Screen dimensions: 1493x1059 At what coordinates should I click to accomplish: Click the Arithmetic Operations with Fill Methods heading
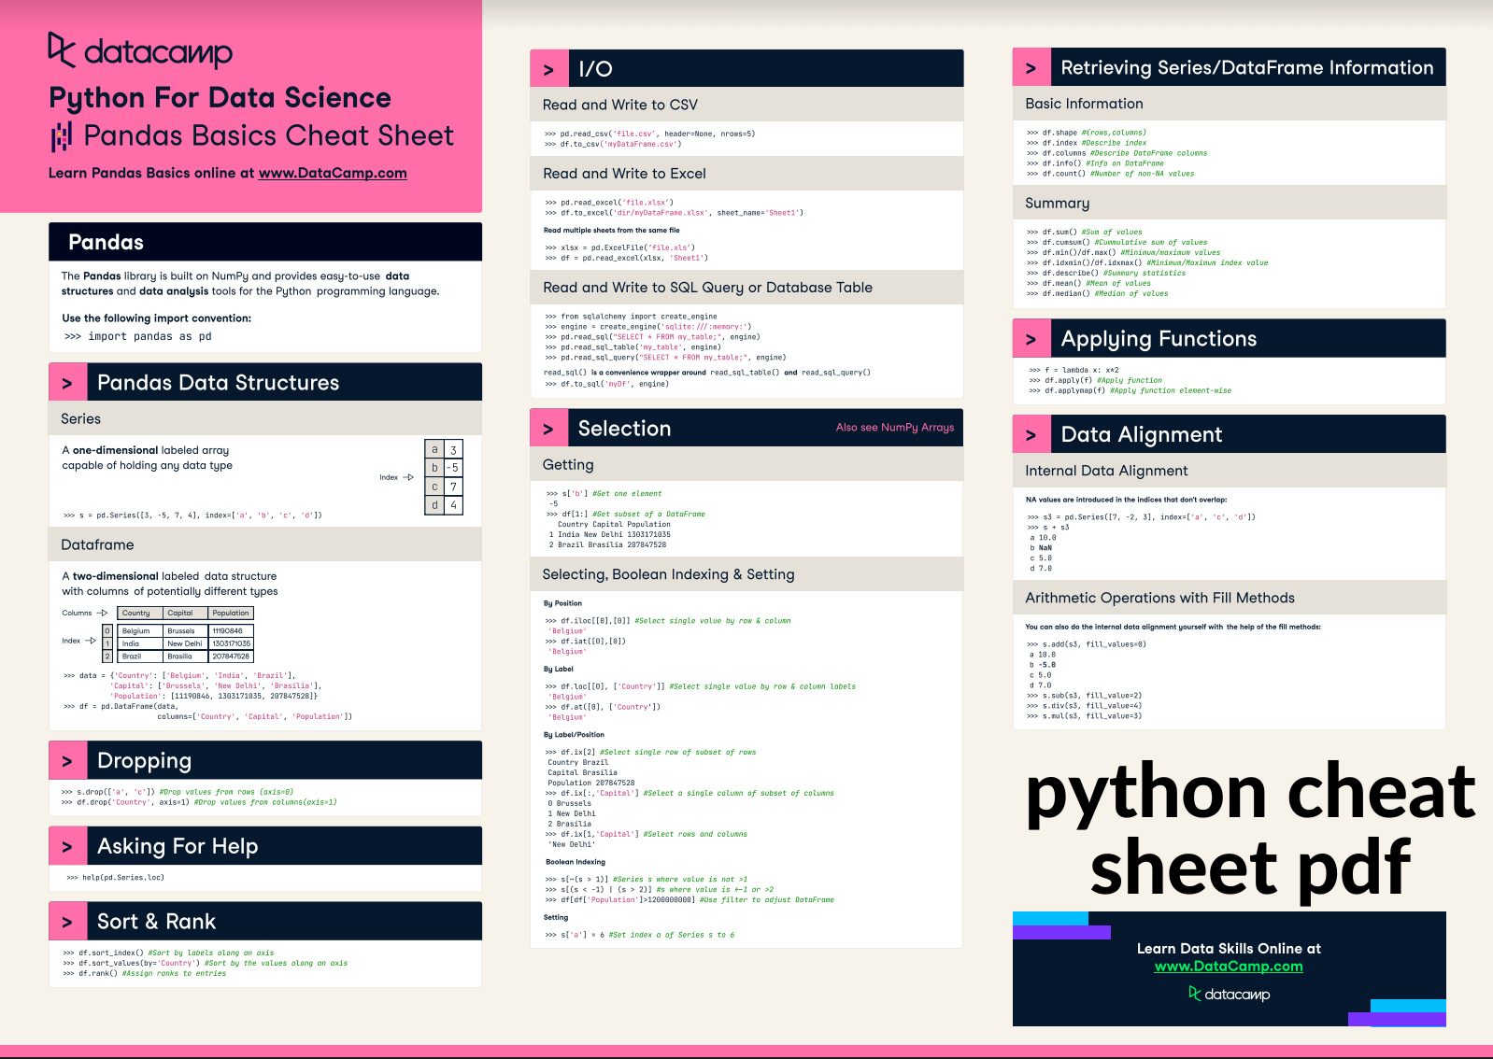coord(1159,598)
